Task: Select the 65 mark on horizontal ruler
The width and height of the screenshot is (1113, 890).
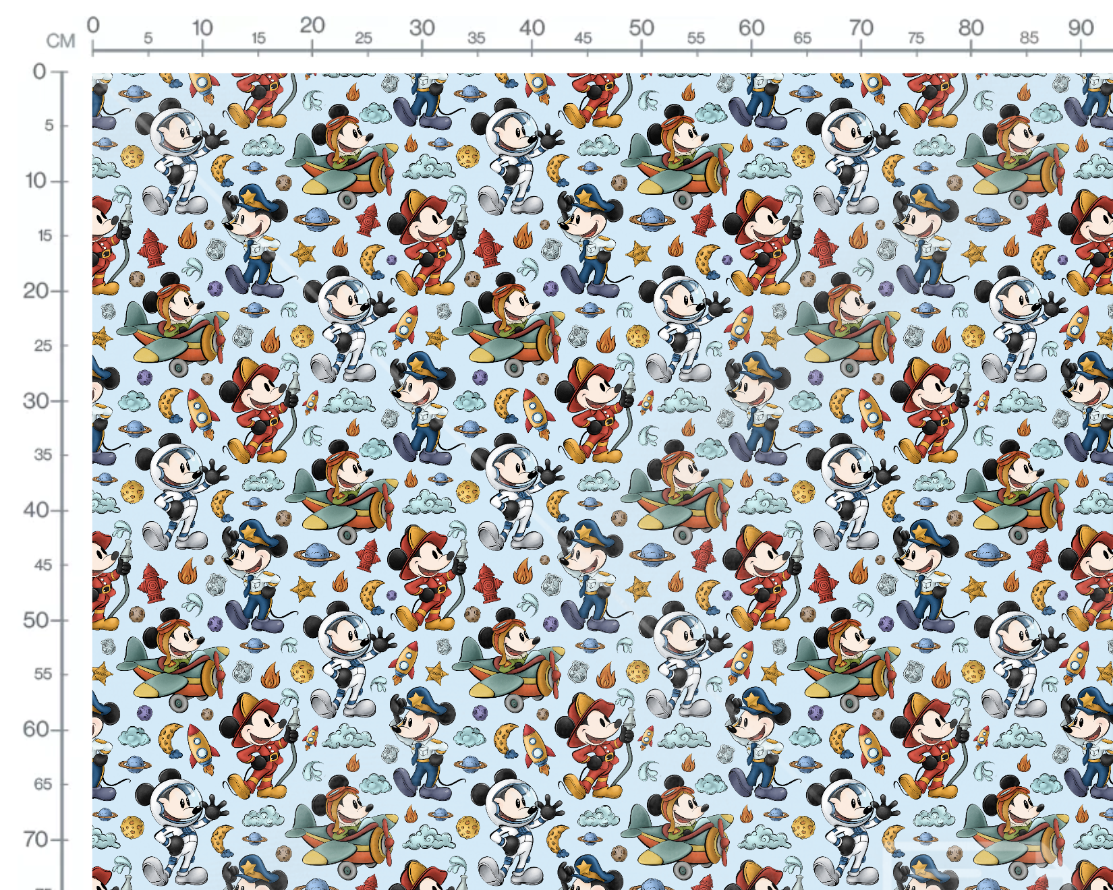Action: 802,38
